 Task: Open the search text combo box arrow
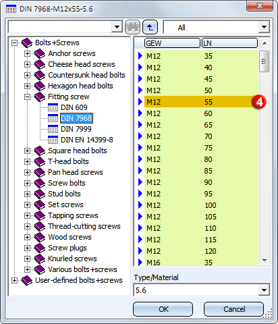pyautogui.click(x=117, y=27)
